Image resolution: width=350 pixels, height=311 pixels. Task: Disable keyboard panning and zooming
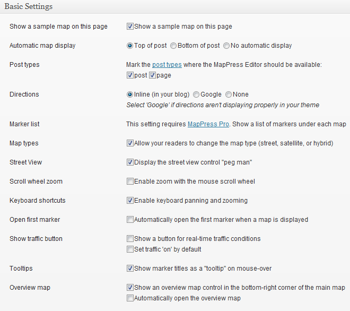[130, 201]
